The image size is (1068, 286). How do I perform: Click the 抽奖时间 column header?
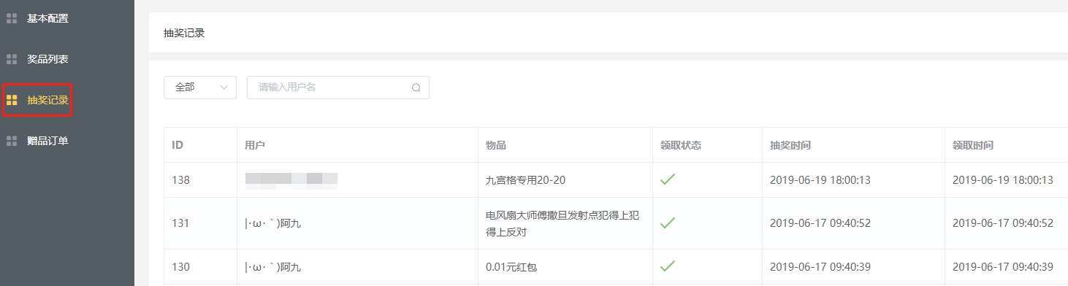coord(790,145)
